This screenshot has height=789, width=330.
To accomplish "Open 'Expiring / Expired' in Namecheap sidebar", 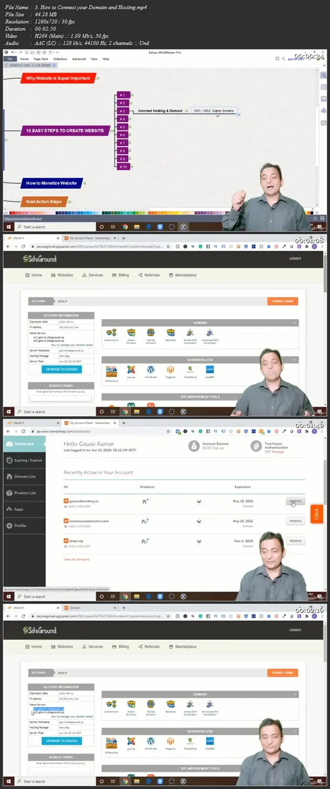I will (24, 460).
